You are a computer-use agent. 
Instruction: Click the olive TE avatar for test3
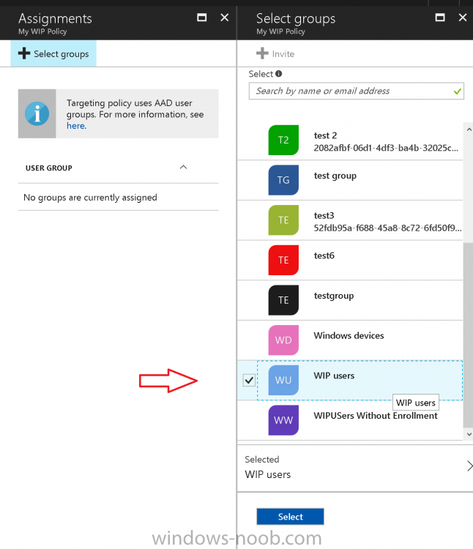[283, 220]
